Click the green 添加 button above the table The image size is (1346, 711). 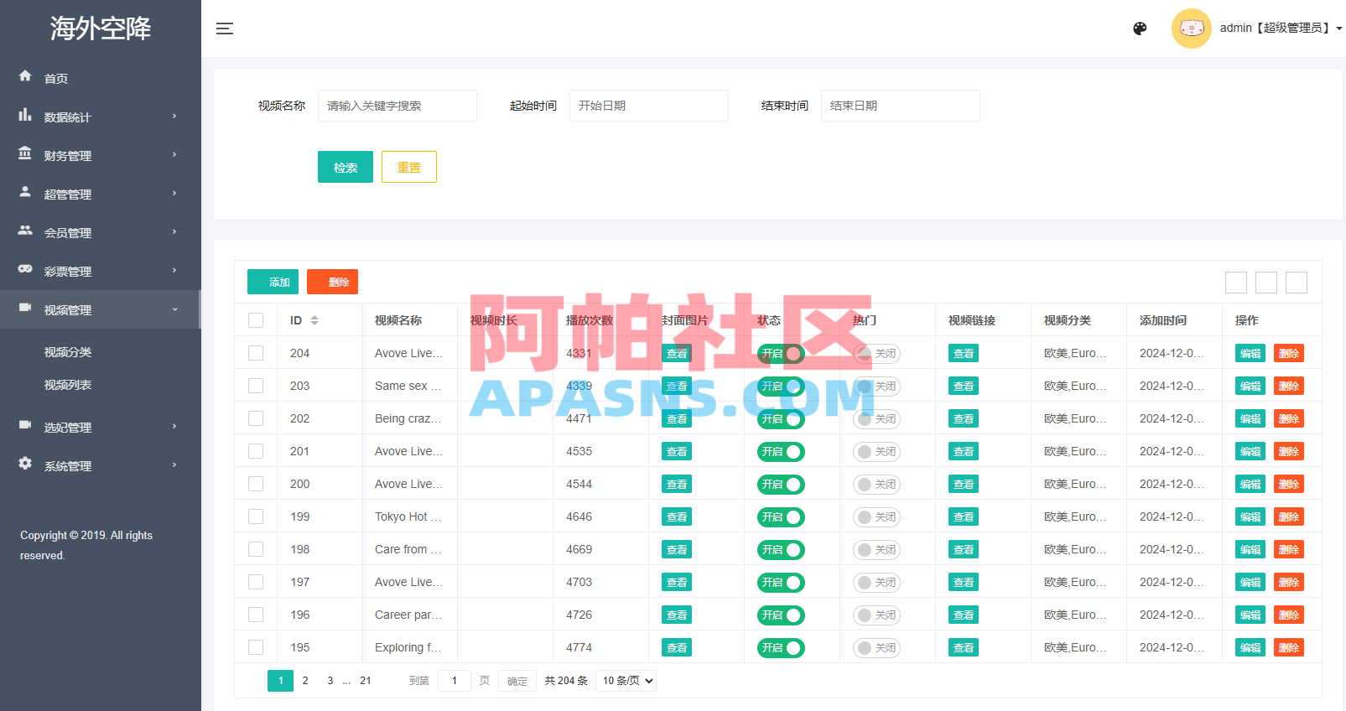(x=273, y=282)
